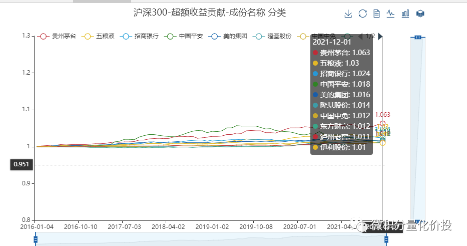Image resolution: width=467 pixels, height=246 pixels.
Task: Click the stack layers icon in toolbox
Action: tap(420, 14)
